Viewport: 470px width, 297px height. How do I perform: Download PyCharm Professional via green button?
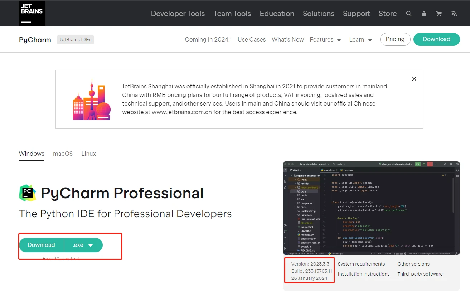click(41, 245)
